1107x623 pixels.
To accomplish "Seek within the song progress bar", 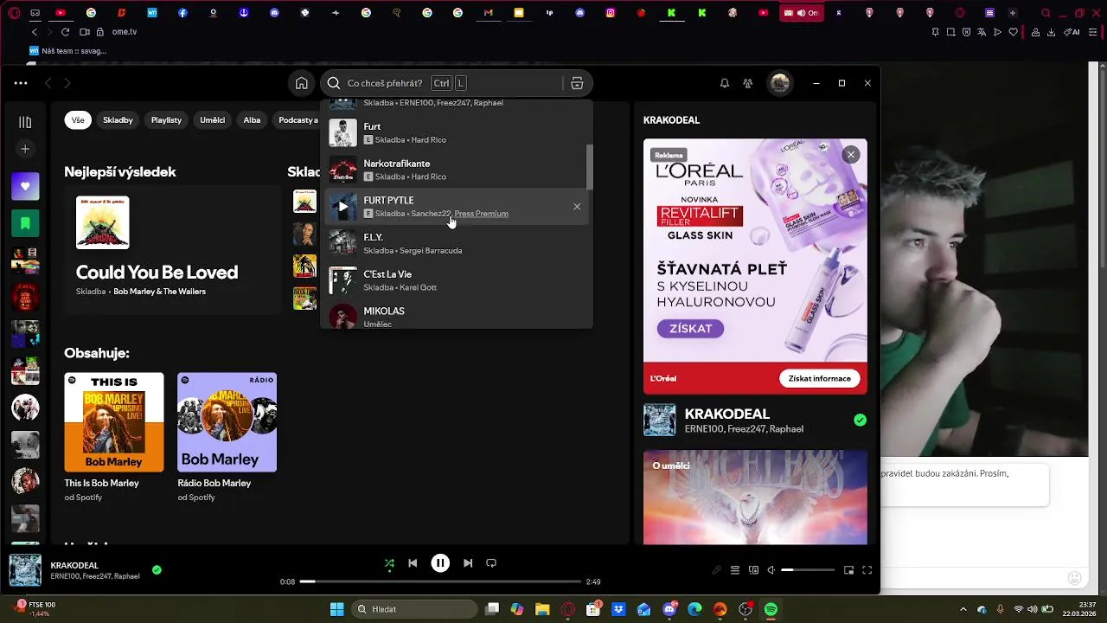I will 440,581.
